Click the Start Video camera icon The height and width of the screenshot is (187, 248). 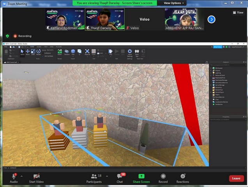(36, 176)
